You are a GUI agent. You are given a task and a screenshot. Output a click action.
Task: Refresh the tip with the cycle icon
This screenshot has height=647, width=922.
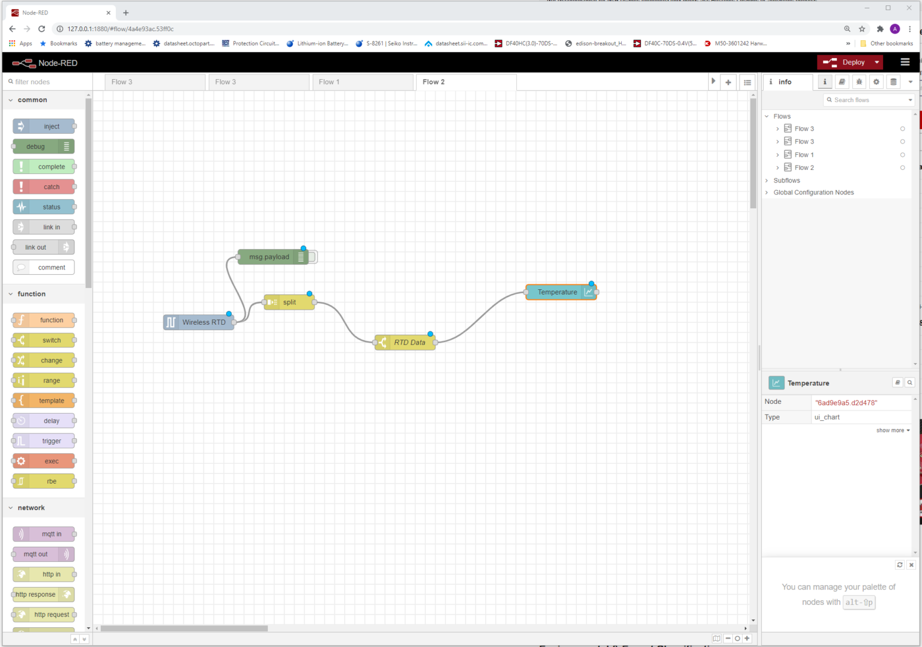(900, 565)
